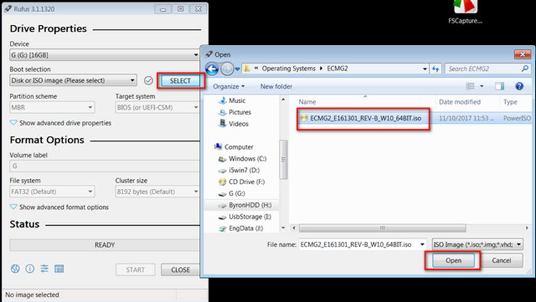Open FSCapture desktop shortcut
The height and width of the screenshot is (302, 536).
[x=465, y=12]
